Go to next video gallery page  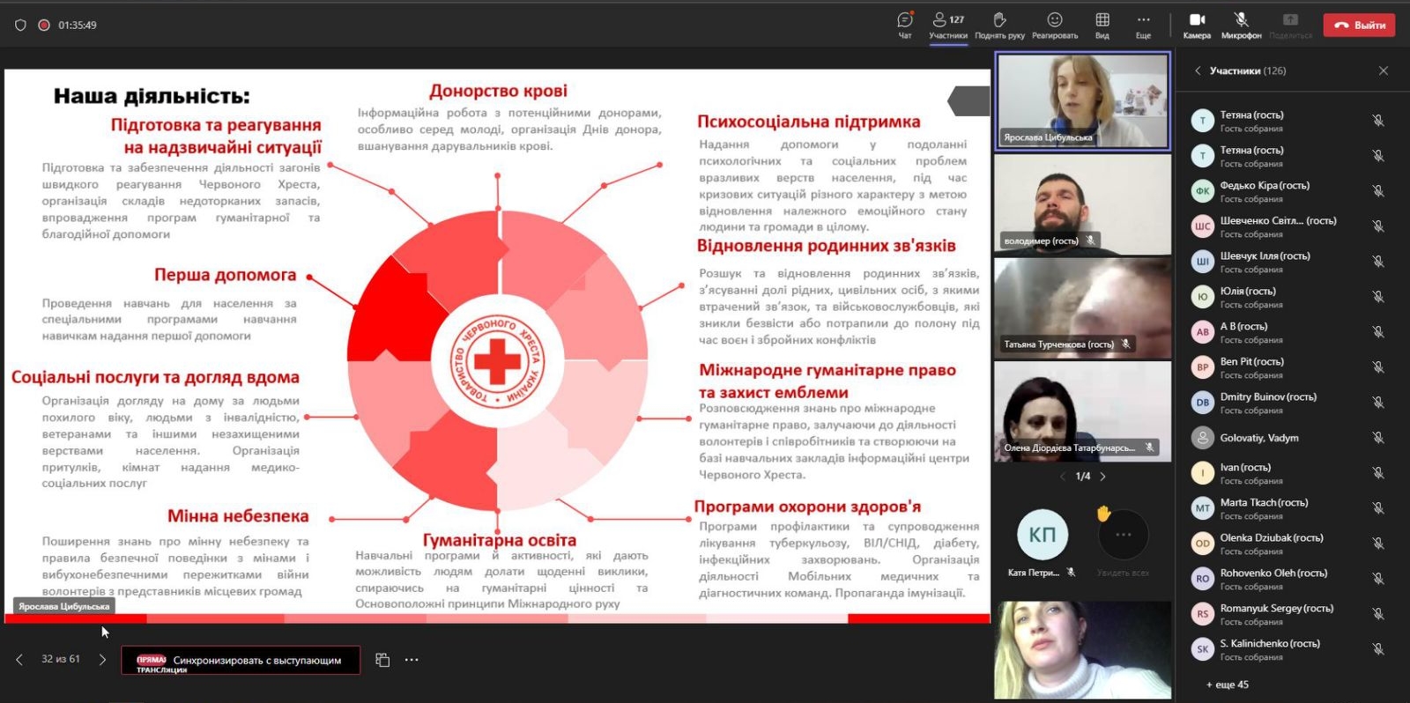pyautogui.click(x=1102, y=477)
